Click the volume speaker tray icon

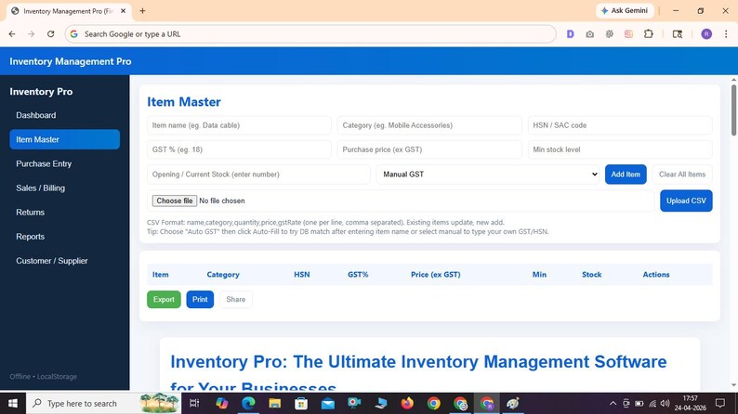[666, 403]
